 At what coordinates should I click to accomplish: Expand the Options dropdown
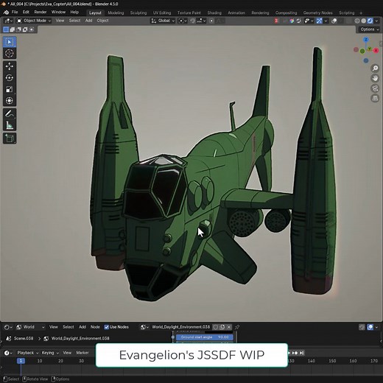(369, 29)
